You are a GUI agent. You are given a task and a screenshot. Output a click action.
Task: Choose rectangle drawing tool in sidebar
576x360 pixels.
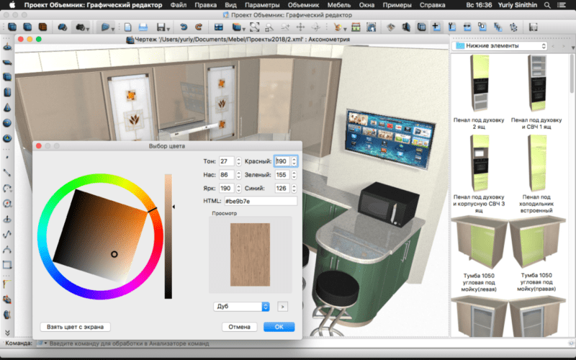click(x=7, y=264)
